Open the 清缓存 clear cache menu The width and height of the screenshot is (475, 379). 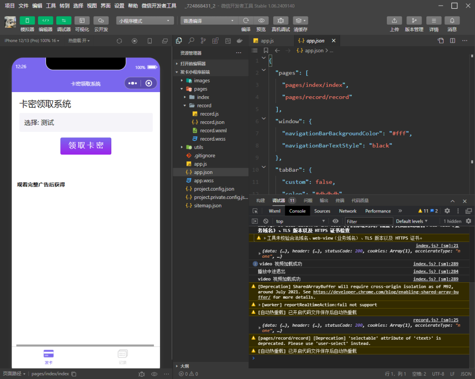point(300,20)
